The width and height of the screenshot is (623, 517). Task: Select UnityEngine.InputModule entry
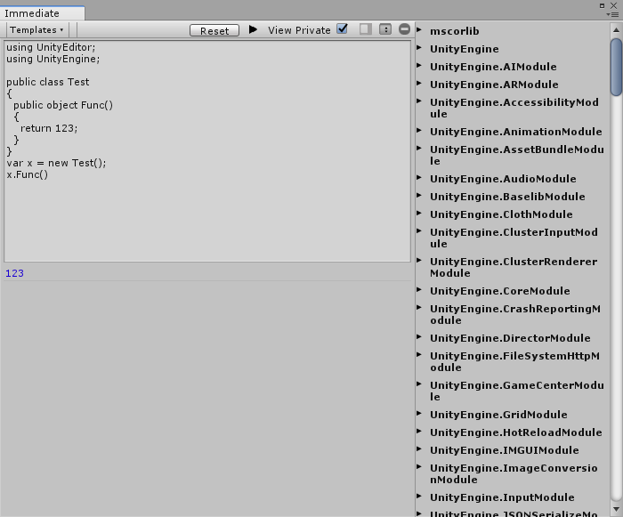[x=502, y=497]
